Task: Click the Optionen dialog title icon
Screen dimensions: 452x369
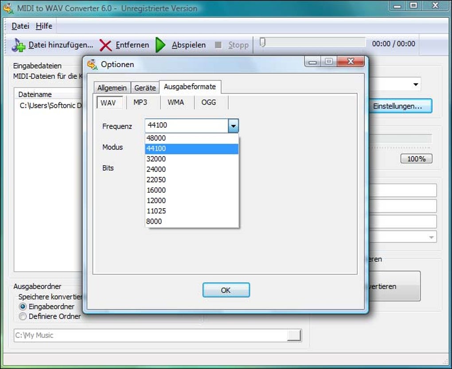Action: point(92,64)
